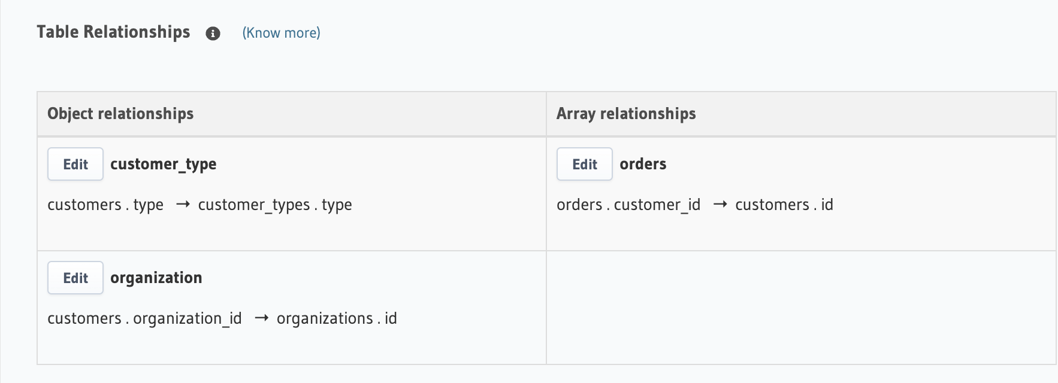Click the empty array relationships cell
The height and width of the screenshot is (383, 1058).
[x=800, y=308]
